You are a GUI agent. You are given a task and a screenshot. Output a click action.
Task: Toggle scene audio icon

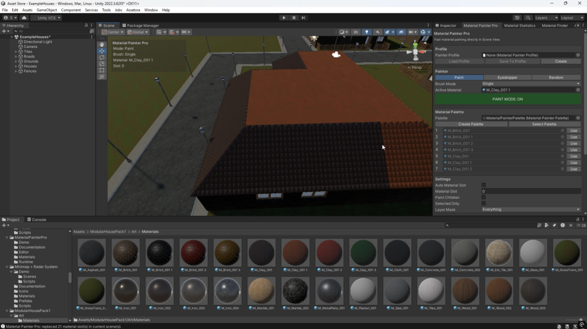[378, 32]
